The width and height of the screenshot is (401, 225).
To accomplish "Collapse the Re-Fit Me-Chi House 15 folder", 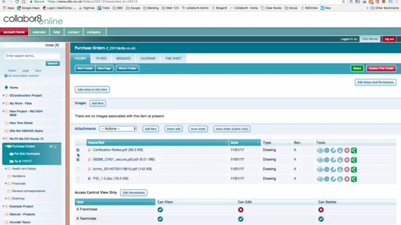I will click(x=3, y=138).
